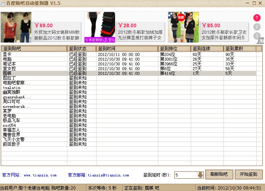The width and height of the screenshot is (265, 191).
Task: Switch to ad page 3 circle
Action: click(x=257, y=36)
